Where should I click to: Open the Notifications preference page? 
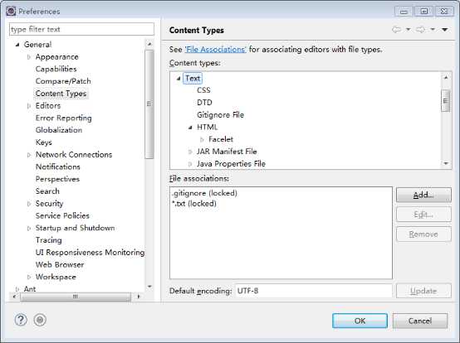tap(58, 167)
